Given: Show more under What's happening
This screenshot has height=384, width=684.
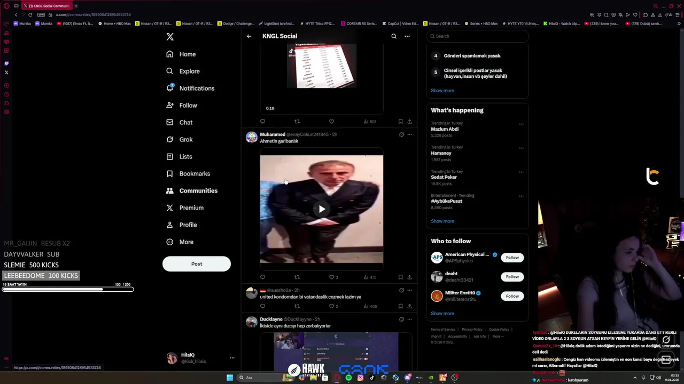Looking at the screenshot, I should tap(442, 221).
